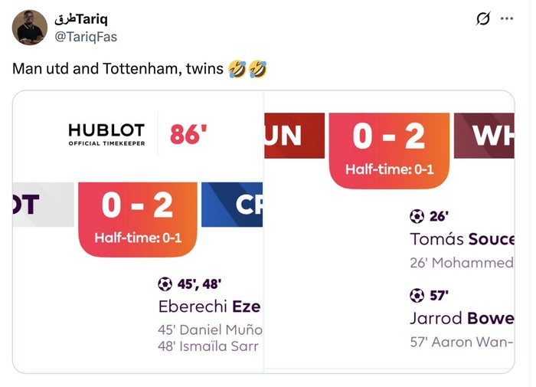Click the laughing emojis in the tweet
The width and height of the screenshot is (536, 387).
coord(247,69)
